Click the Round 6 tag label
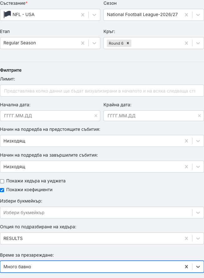204x278 pixels. (x=116, y=43)
